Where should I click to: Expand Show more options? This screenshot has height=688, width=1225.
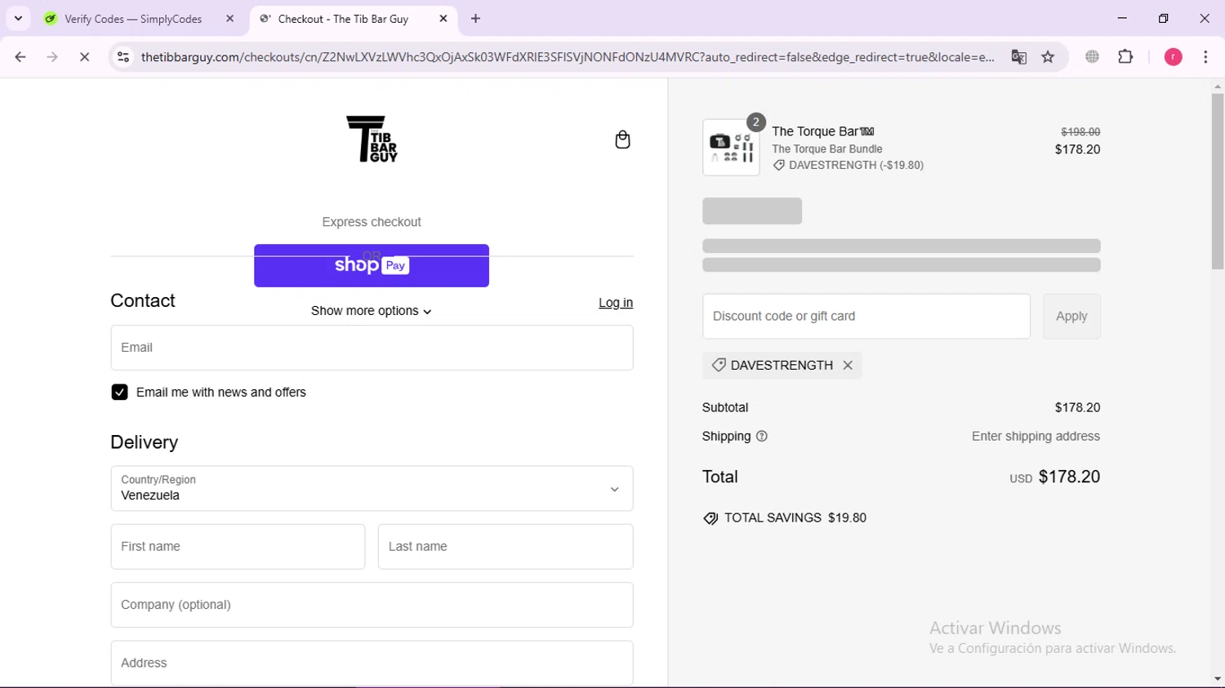click(372, 311)
